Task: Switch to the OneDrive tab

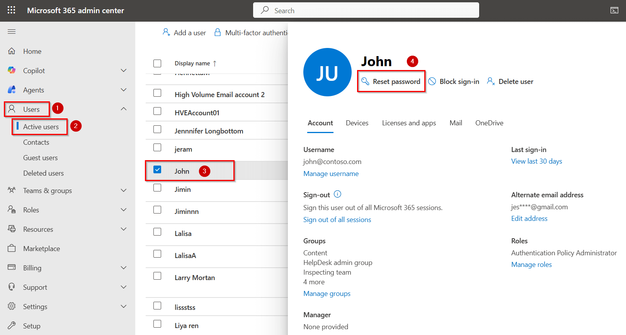Action: tap(489, 123)
